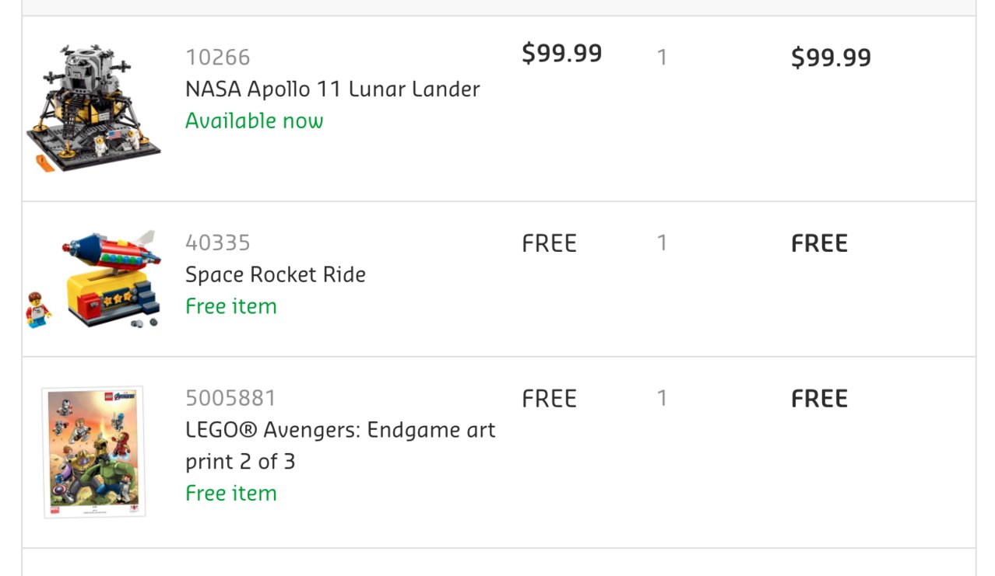
Task: Click the $99.99 line total for Lunar Lander
Action: pos(831,58)
